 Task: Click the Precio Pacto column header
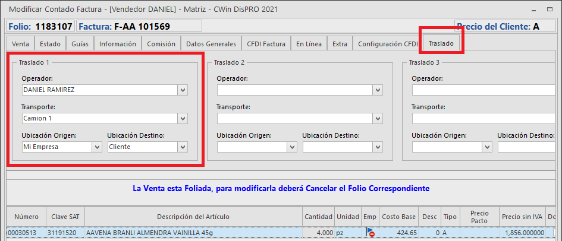click(x=479, y=217)
